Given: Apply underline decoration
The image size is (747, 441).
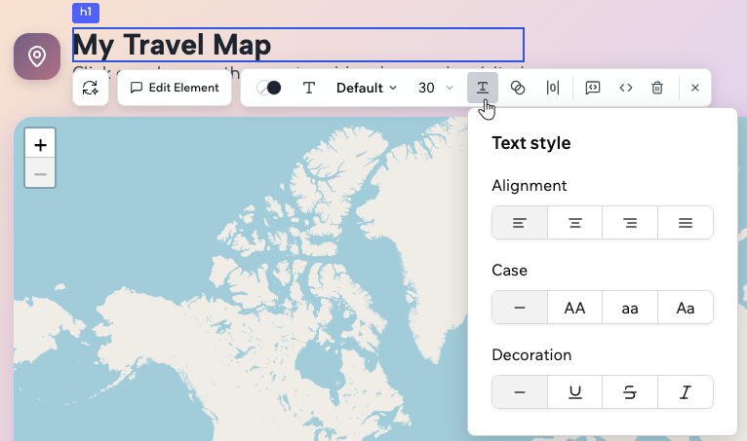Looking at the screenshot, I should [x=575, y=392].
